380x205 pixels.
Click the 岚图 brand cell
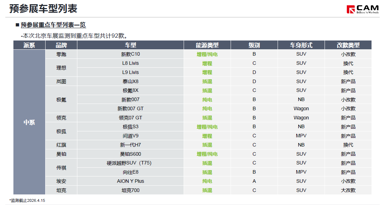pos(61,81)
